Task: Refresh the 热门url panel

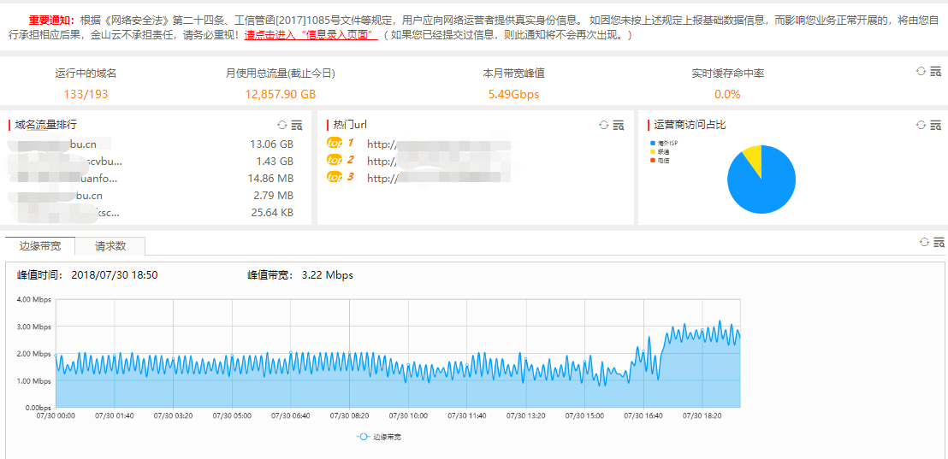Action: click(x=604, y=125)
